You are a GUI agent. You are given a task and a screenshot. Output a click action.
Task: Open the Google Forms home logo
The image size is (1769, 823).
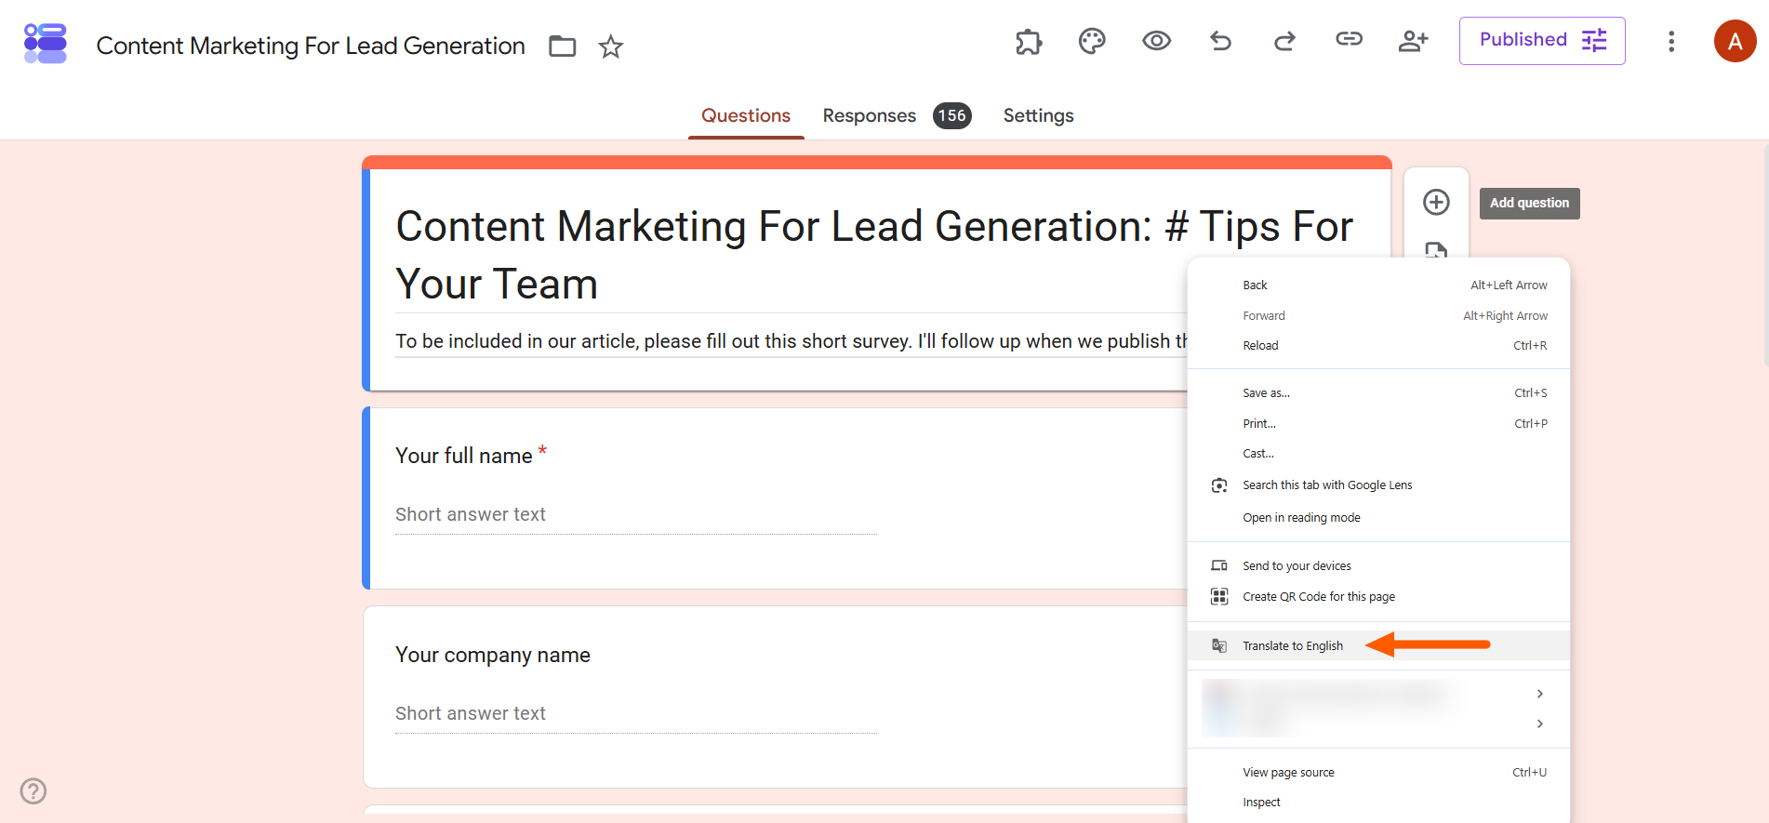pos(46,44)
